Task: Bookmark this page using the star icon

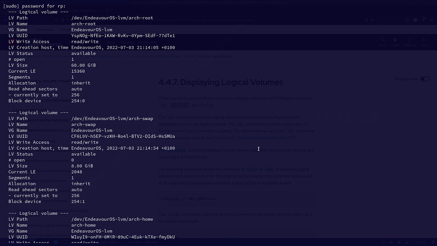Action: [x=373, y=20]
